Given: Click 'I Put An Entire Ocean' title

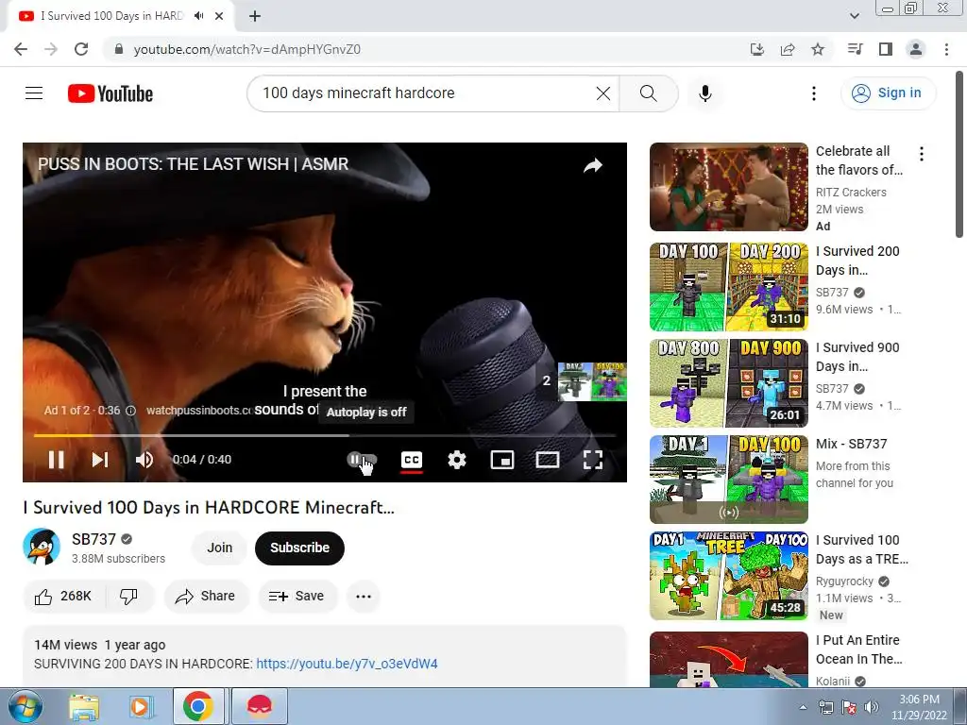Looking at the screenshot, I should (858, 649).
